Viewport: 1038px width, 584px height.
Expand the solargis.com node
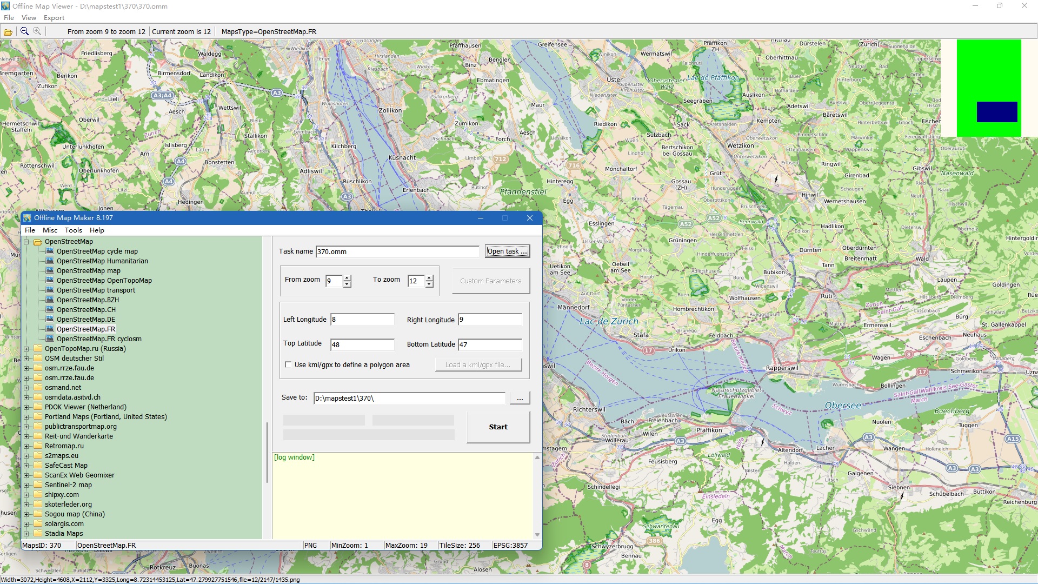26,524
